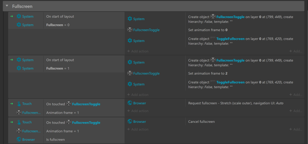This screenshot has width=308, height=144.
Task: Click the Touch icon in the third event
Action: click(x=19, y=104)
